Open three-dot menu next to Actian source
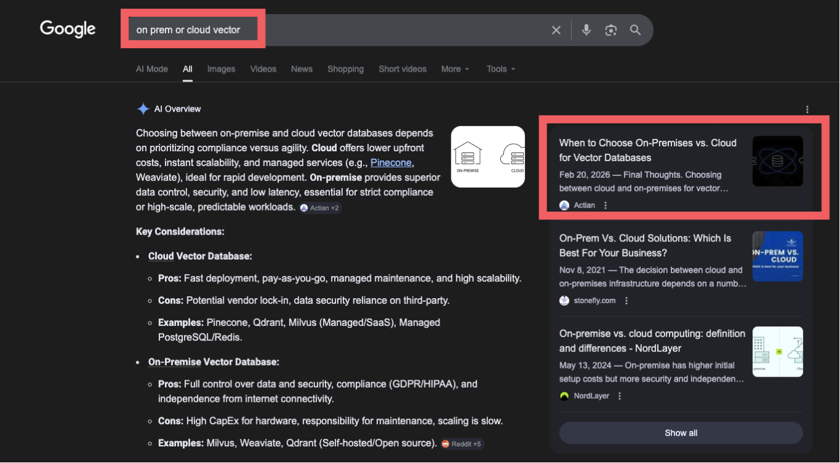 click(x=605, y=206)
